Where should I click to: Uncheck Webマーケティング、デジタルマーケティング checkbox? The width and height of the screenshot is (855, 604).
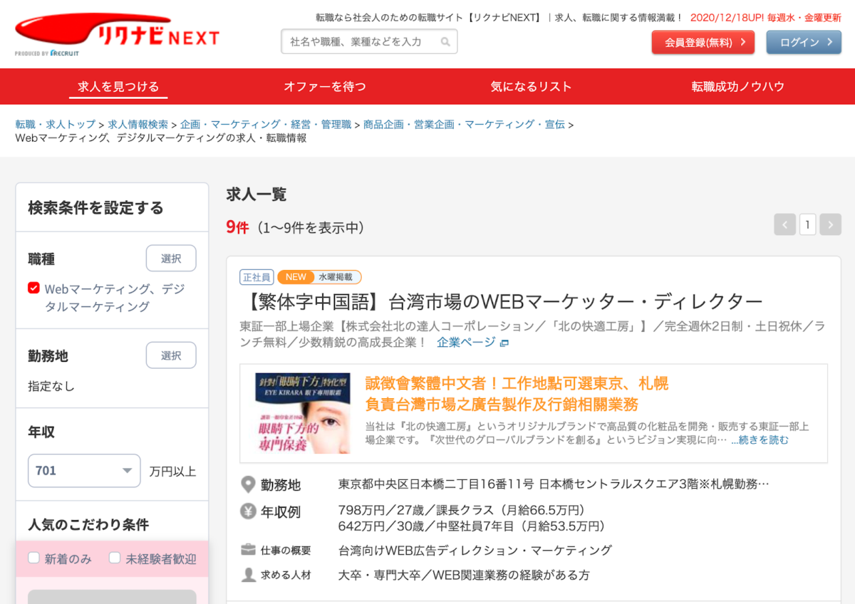pos(33,288)
